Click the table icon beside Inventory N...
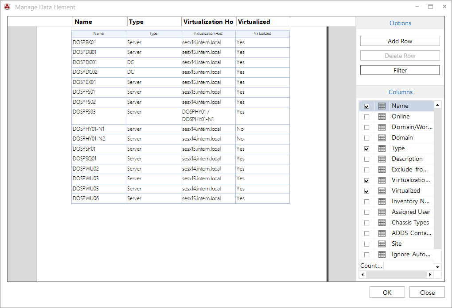 click(382, 202)
